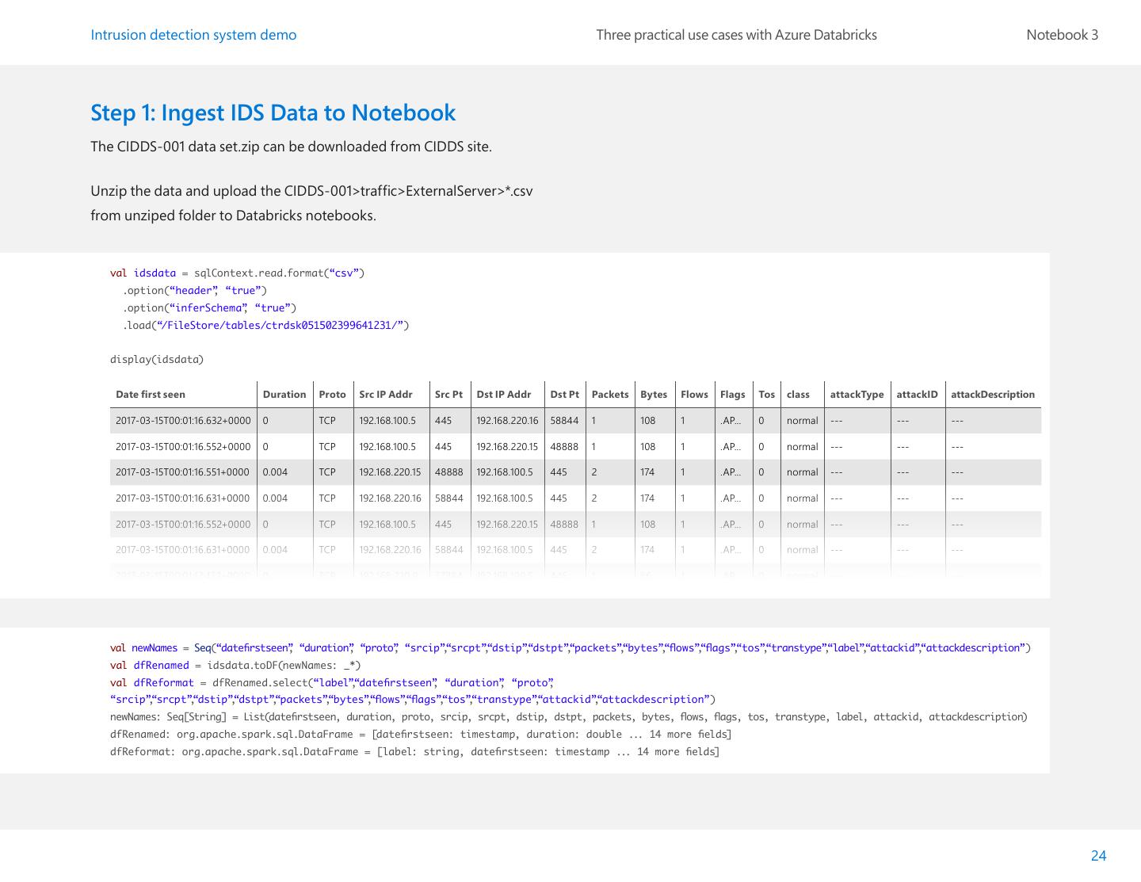
Task: Click the 'Notebook 3' header label
Action: (1062, 35)
